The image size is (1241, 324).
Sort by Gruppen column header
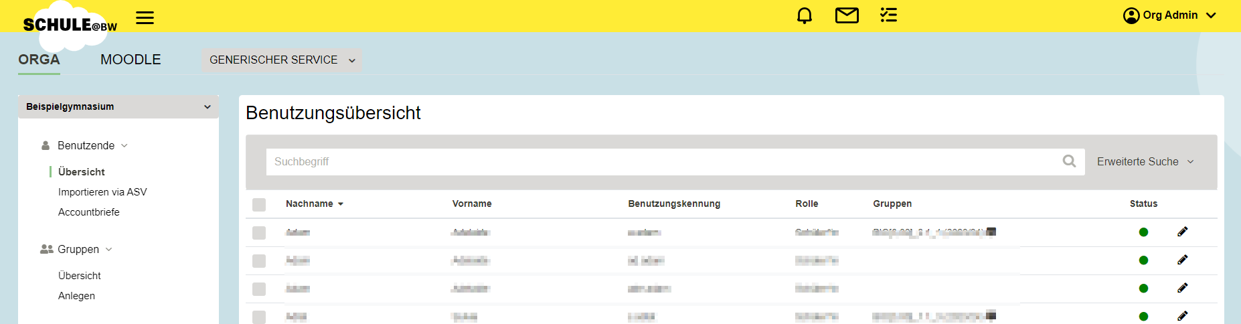(x=892, y=204)
